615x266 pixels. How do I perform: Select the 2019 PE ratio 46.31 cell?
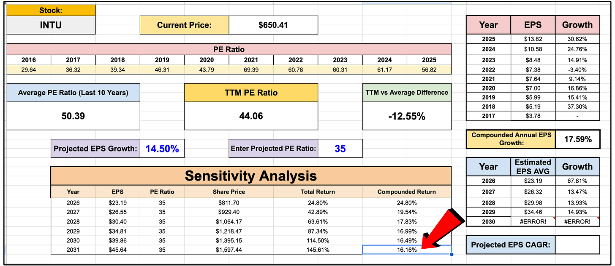pos(162,69)
